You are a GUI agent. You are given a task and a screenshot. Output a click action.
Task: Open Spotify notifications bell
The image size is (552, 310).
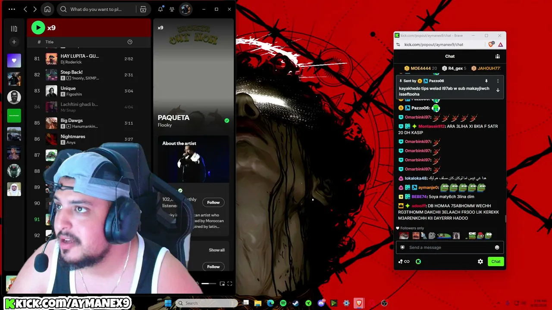[160, 9]
